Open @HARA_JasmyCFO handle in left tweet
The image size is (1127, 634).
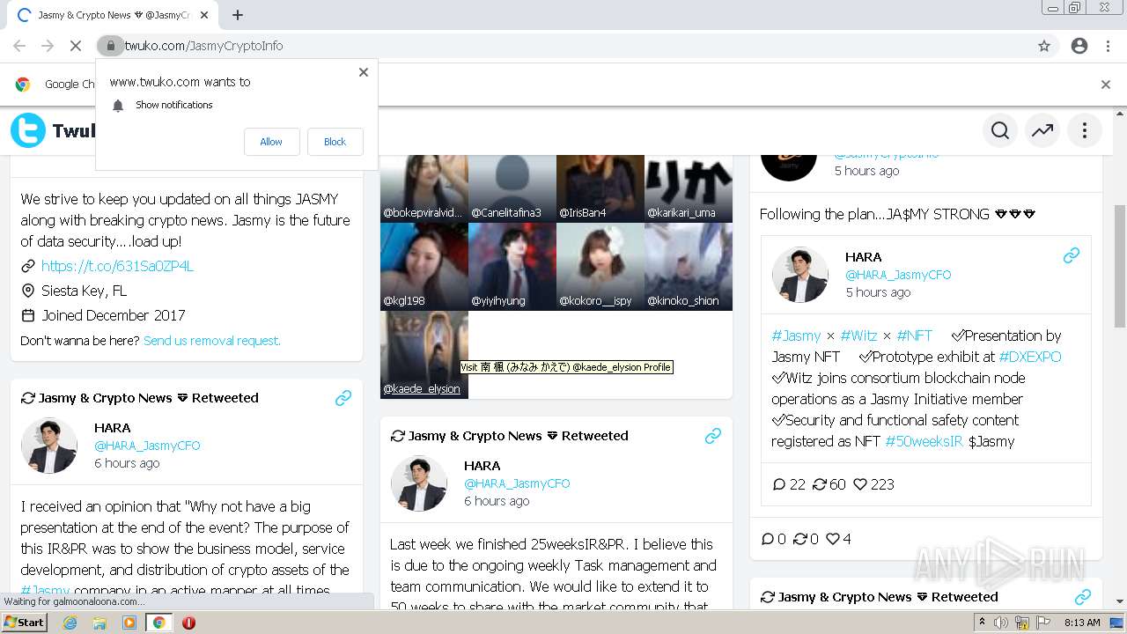[147, 446]
